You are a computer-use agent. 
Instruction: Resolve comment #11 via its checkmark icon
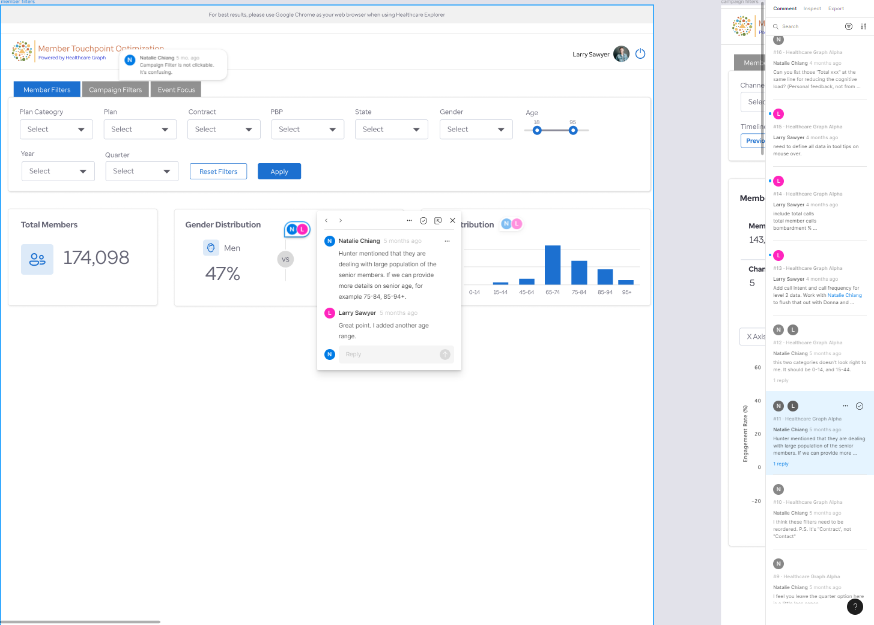pos(860,406)
